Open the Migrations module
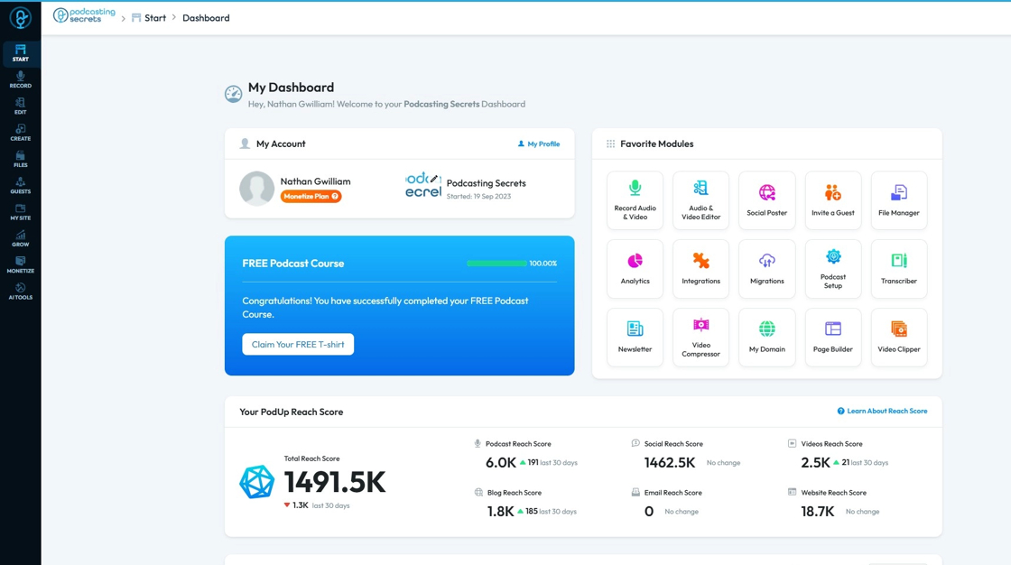This screenshot has width=1011, height=565. [x=766, y=269]
